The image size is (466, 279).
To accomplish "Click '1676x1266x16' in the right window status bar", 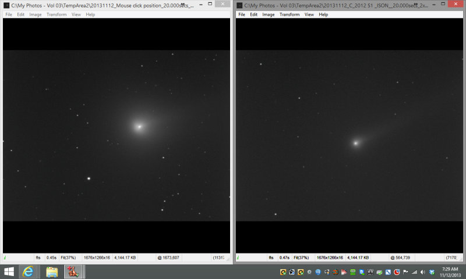I will (330, 257).
